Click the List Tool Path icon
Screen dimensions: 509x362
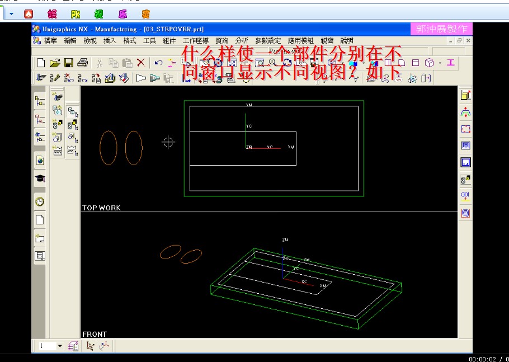[96, 78]
